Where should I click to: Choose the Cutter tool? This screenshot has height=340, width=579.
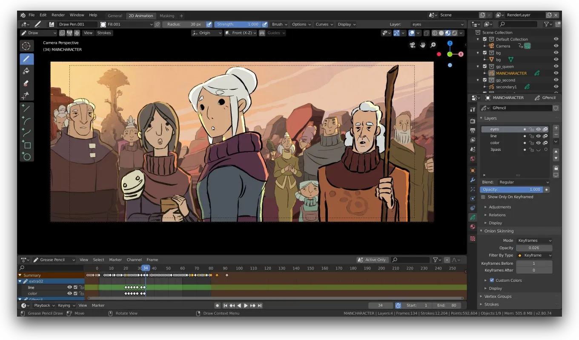pyautogui.click(x=26, y=95)
